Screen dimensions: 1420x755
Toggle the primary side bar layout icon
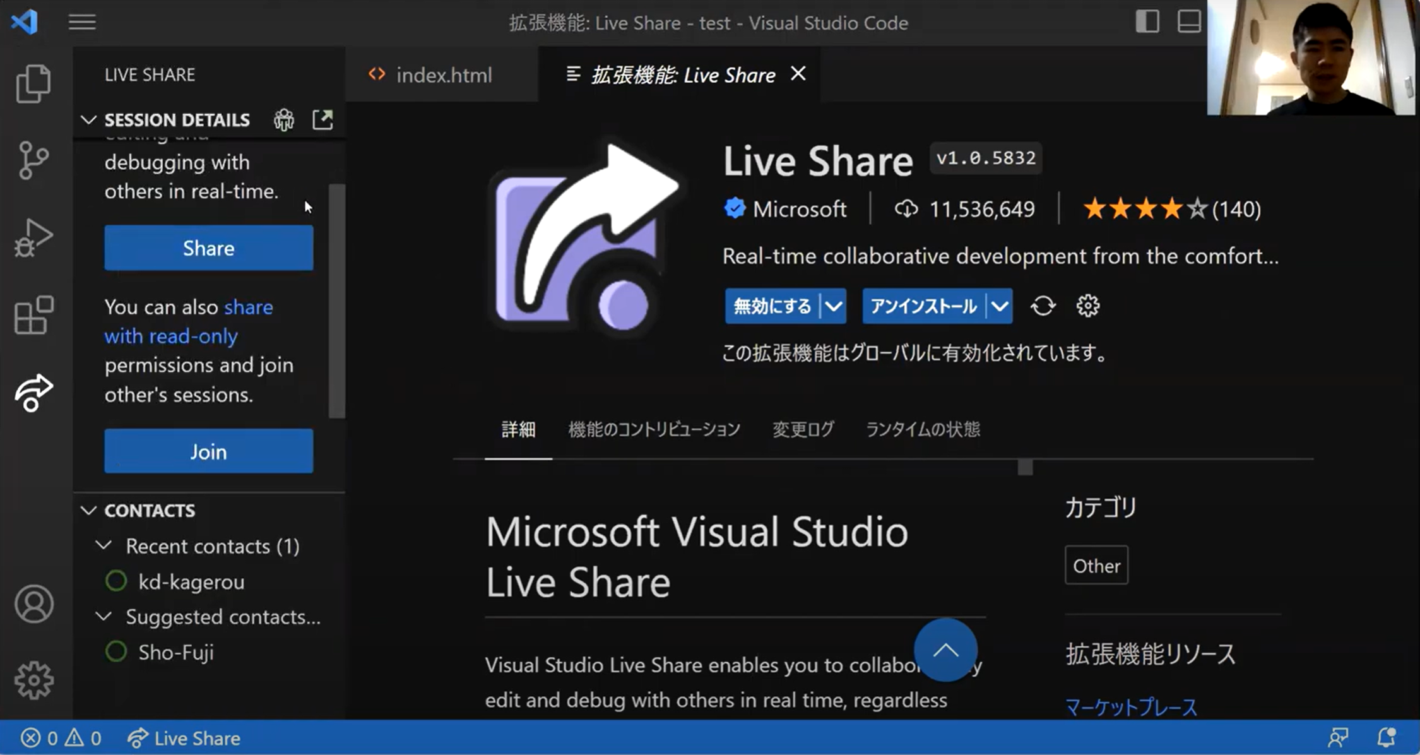click(x=1147, y=21)
